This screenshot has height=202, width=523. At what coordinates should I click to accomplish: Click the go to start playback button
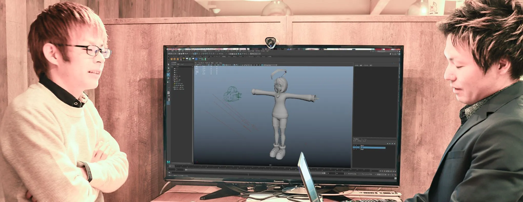pyautogui.click(x=381, y=171)
